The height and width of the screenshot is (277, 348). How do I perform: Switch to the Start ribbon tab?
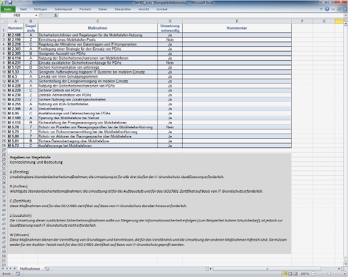pyautogui.click(x=23, y=9)
